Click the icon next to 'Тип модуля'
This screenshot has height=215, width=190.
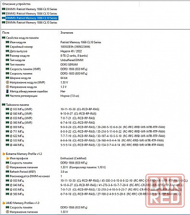7,60
